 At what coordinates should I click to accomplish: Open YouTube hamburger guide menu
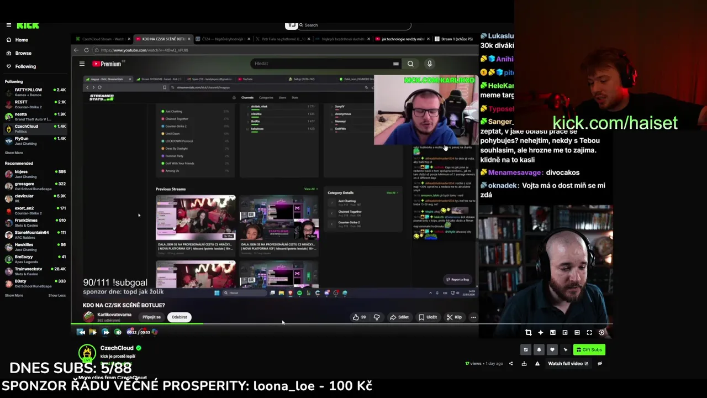click(x=82, y=64)
